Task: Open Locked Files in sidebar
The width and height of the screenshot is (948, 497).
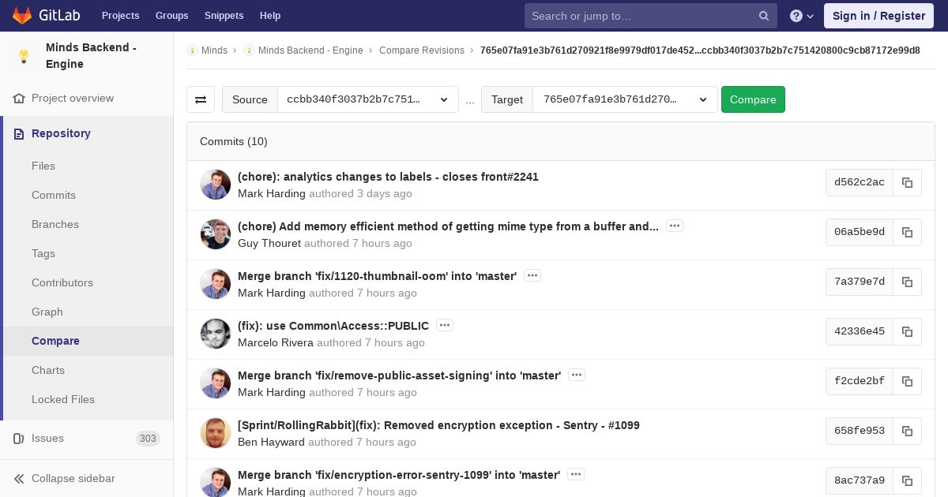Action: (63, 399)
